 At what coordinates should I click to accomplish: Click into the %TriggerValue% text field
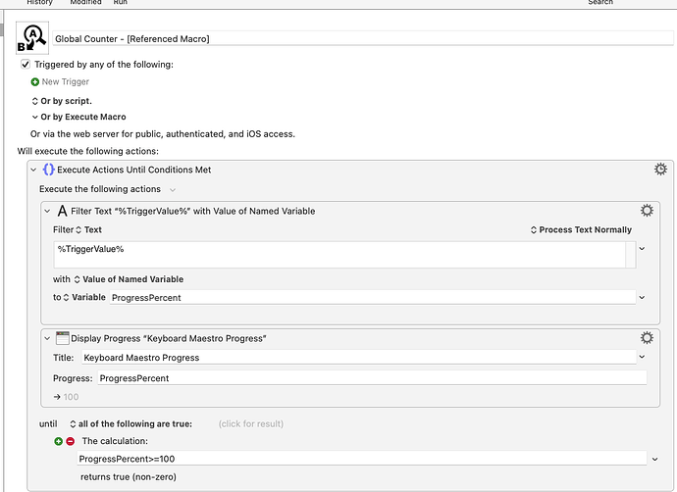(x=339, y=255)
